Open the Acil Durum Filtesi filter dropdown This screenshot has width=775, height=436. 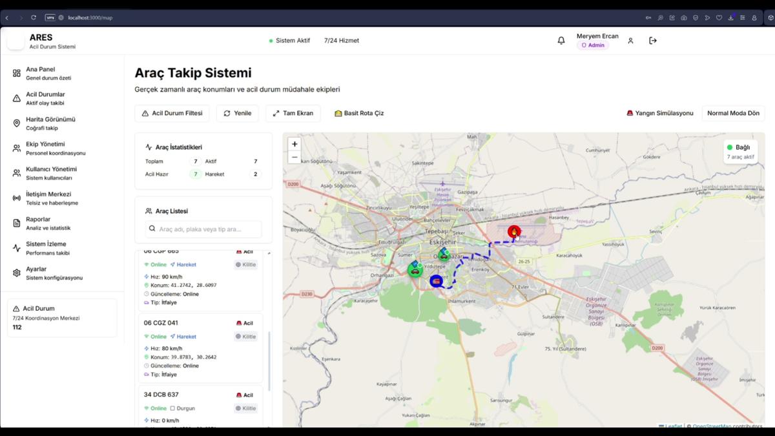[x=172, y=113]
